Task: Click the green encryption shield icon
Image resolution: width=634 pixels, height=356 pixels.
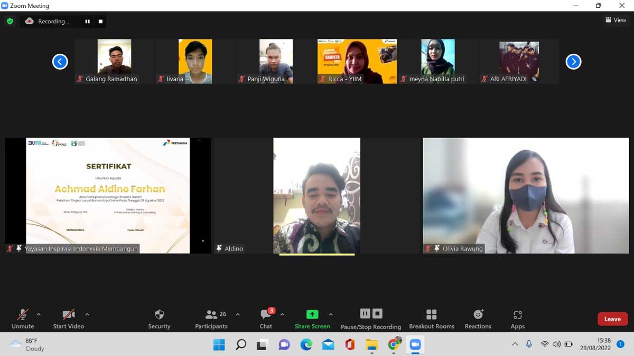Action: coord(10,22)
